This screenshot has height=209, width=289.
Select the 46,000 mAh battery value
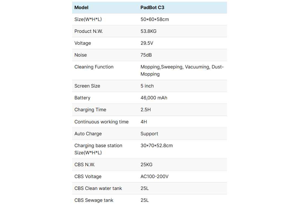[154, 98]
